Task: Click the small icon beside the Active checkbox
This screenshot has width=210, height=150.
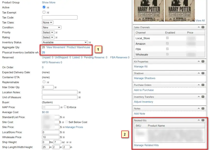Action: click(x=48, y=7)
